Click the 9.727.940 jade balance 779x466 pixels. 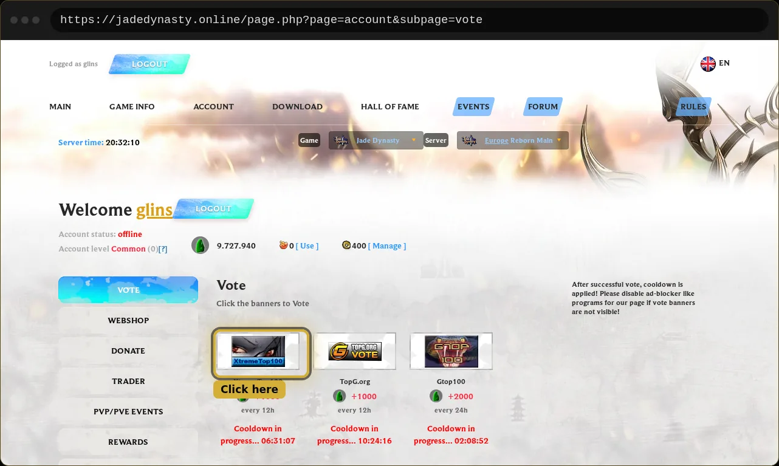[236, 246]
